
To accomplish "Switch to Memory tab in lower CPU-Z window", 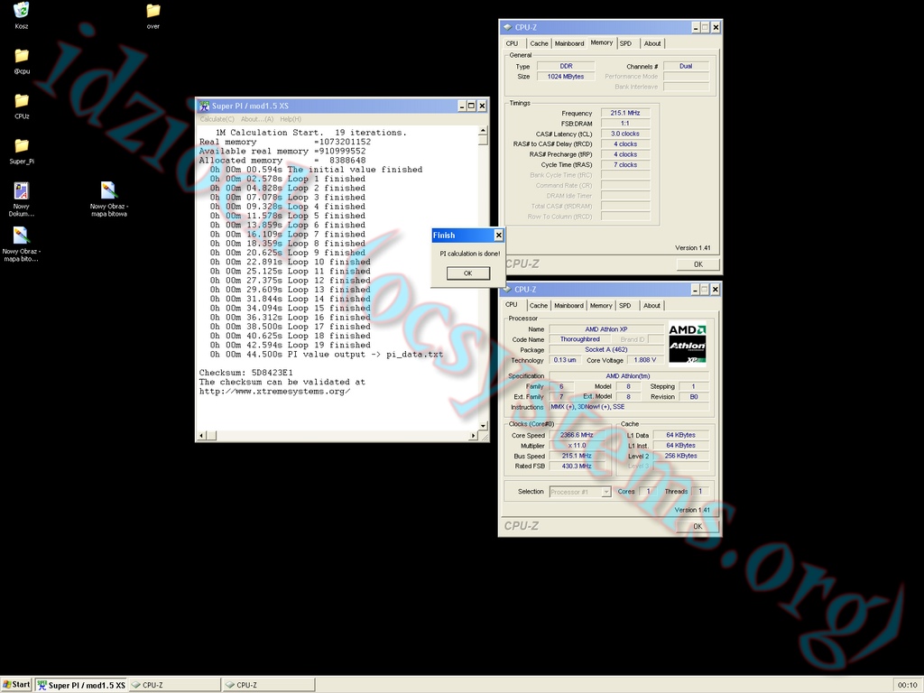I will click(600, 306).
